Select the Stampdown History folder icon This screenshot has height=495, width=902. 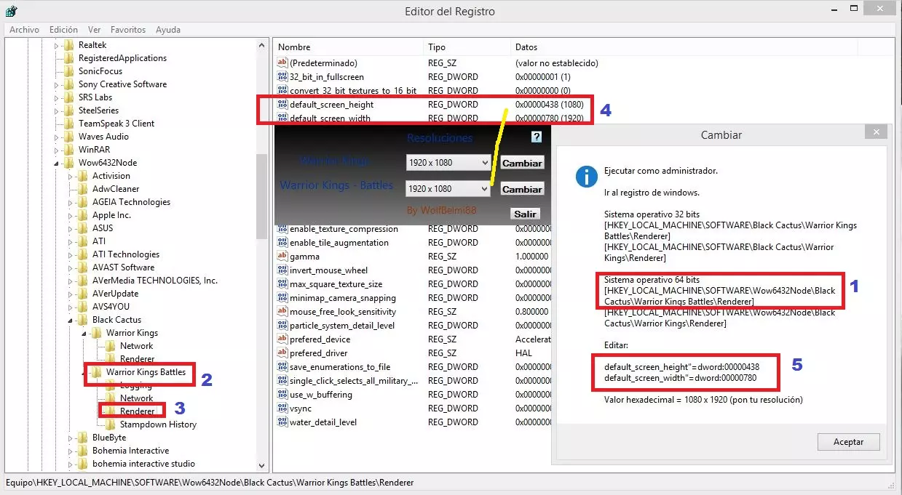[111, 424]
